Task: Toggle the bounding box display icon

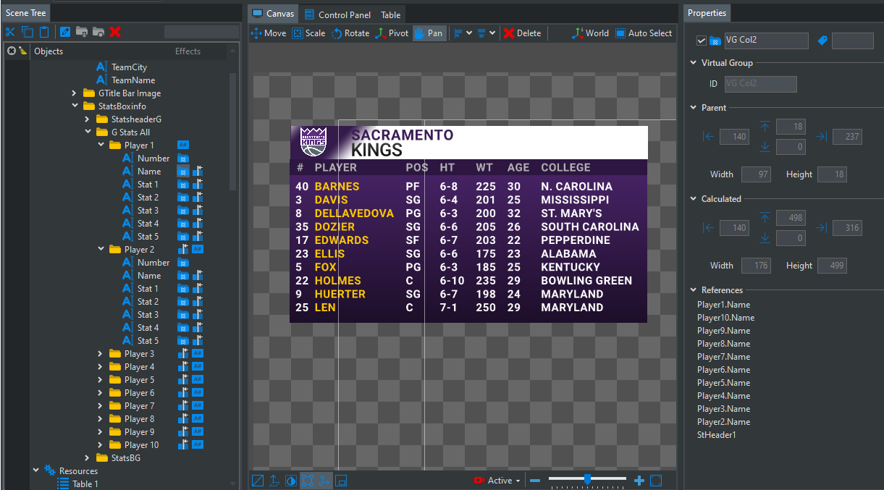Action: click(308, 481)
